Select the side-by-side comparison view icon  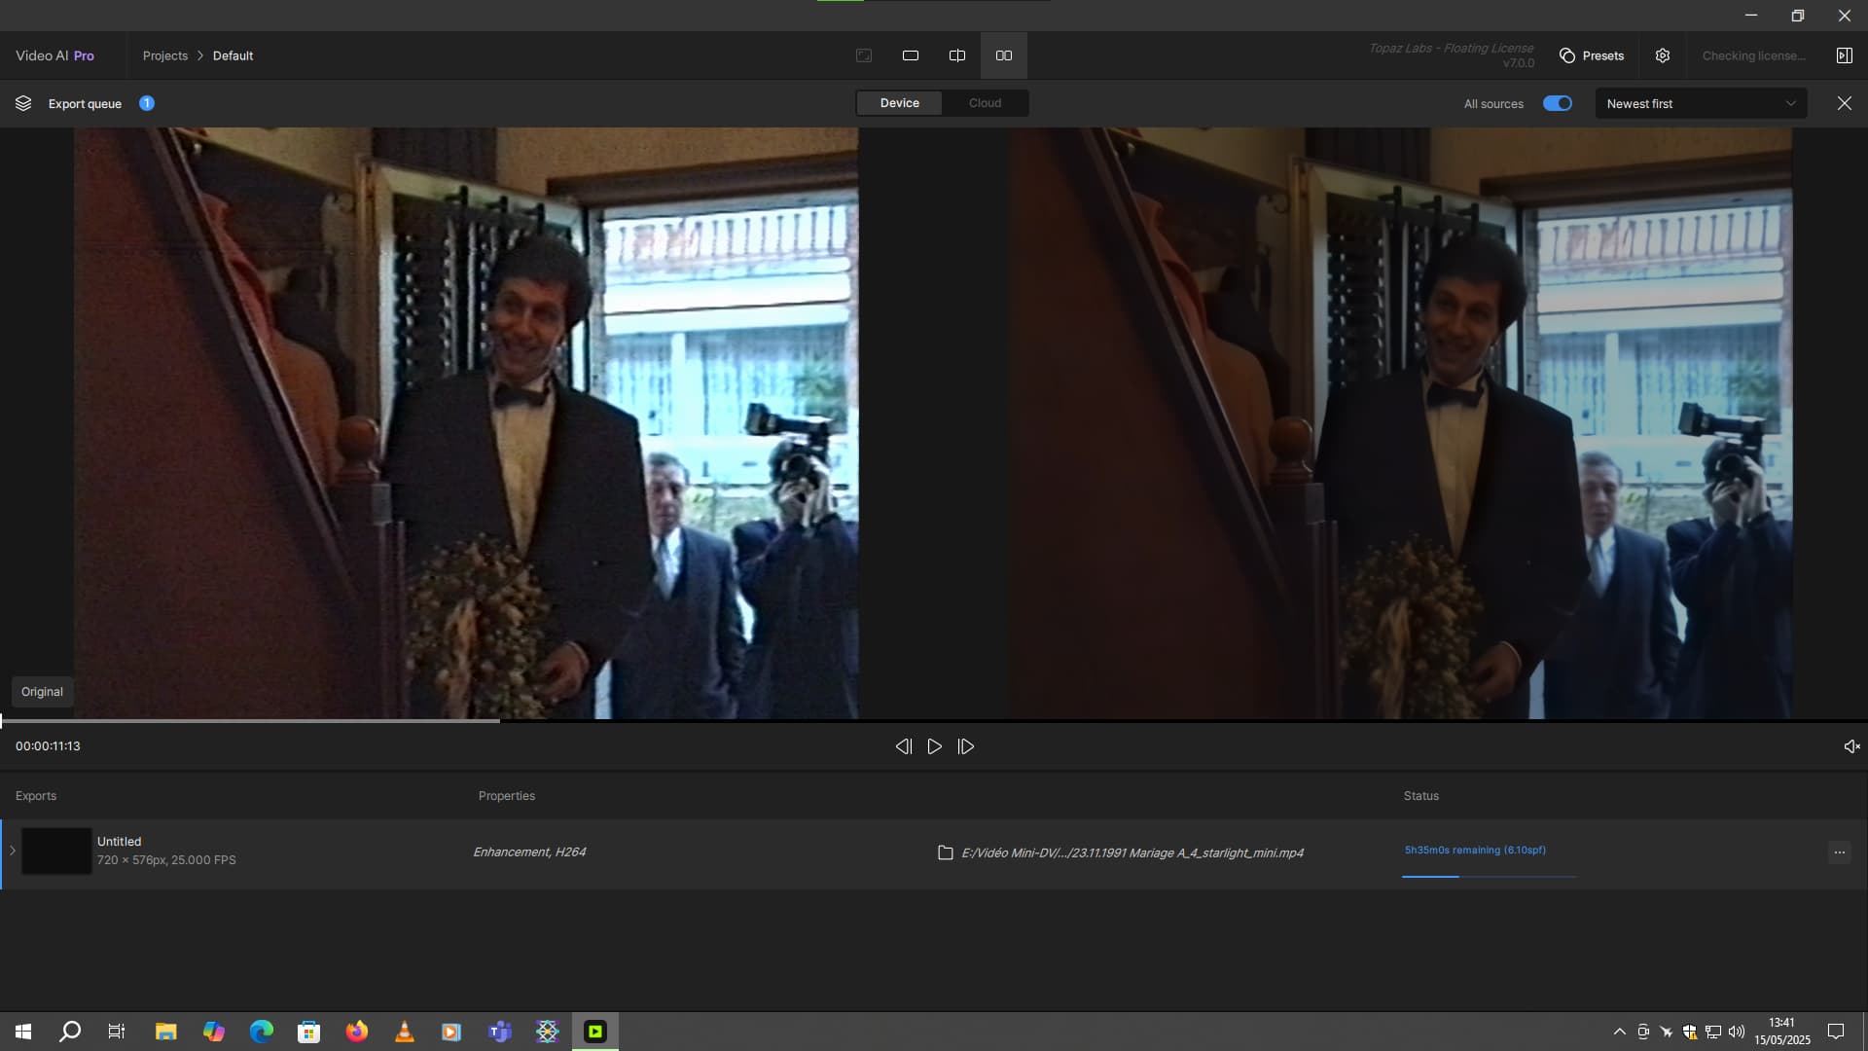(1003, 55)
